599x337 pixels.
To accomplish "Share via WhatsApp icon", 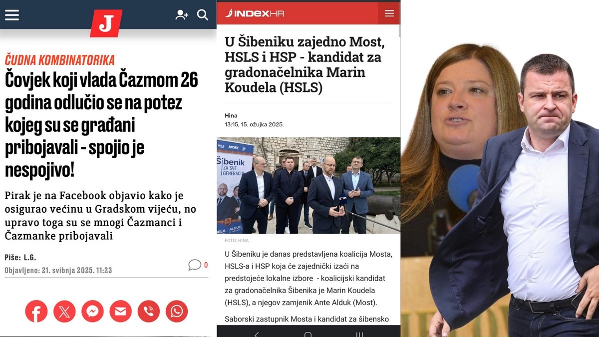I will 176,311.
